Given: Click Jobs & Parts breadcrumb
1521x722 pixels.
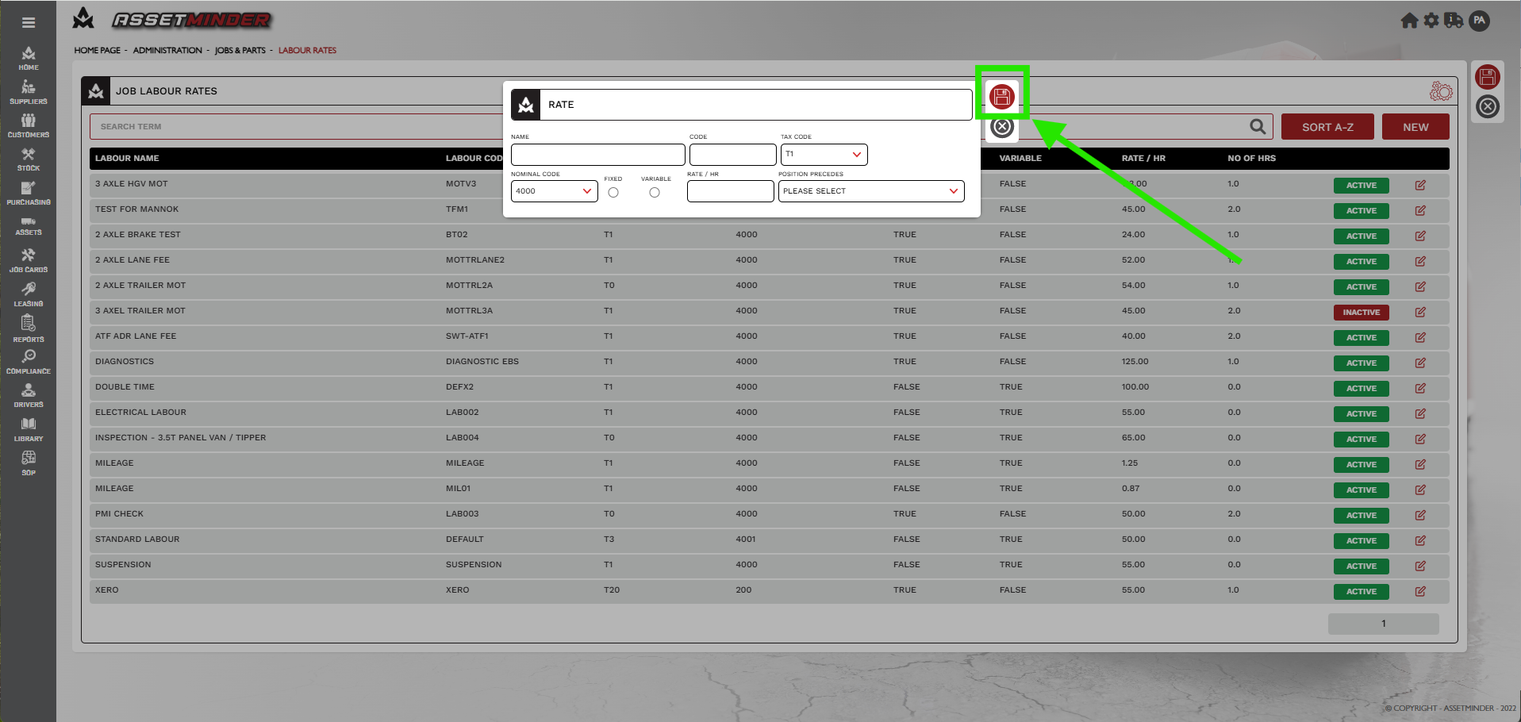Looking at the screenshot, I should (x=240, y=50).
